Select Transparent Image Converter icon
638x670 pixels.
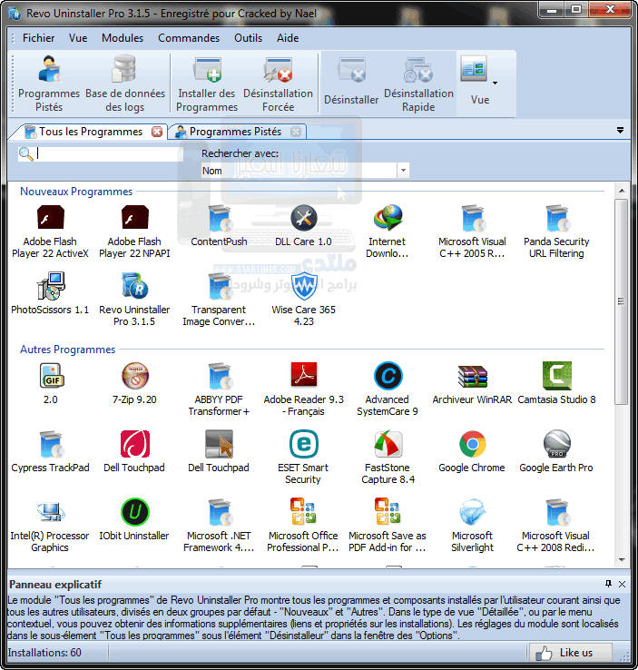pyautogui.click(x=219, y=300)
